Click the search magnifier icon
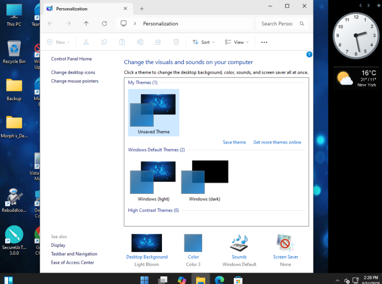 302,23
